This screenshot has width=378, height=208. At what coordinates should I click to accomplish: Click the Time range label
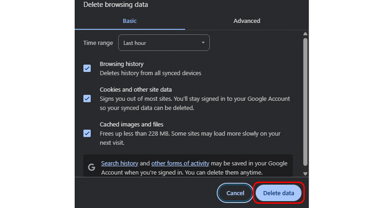[98, 43]
